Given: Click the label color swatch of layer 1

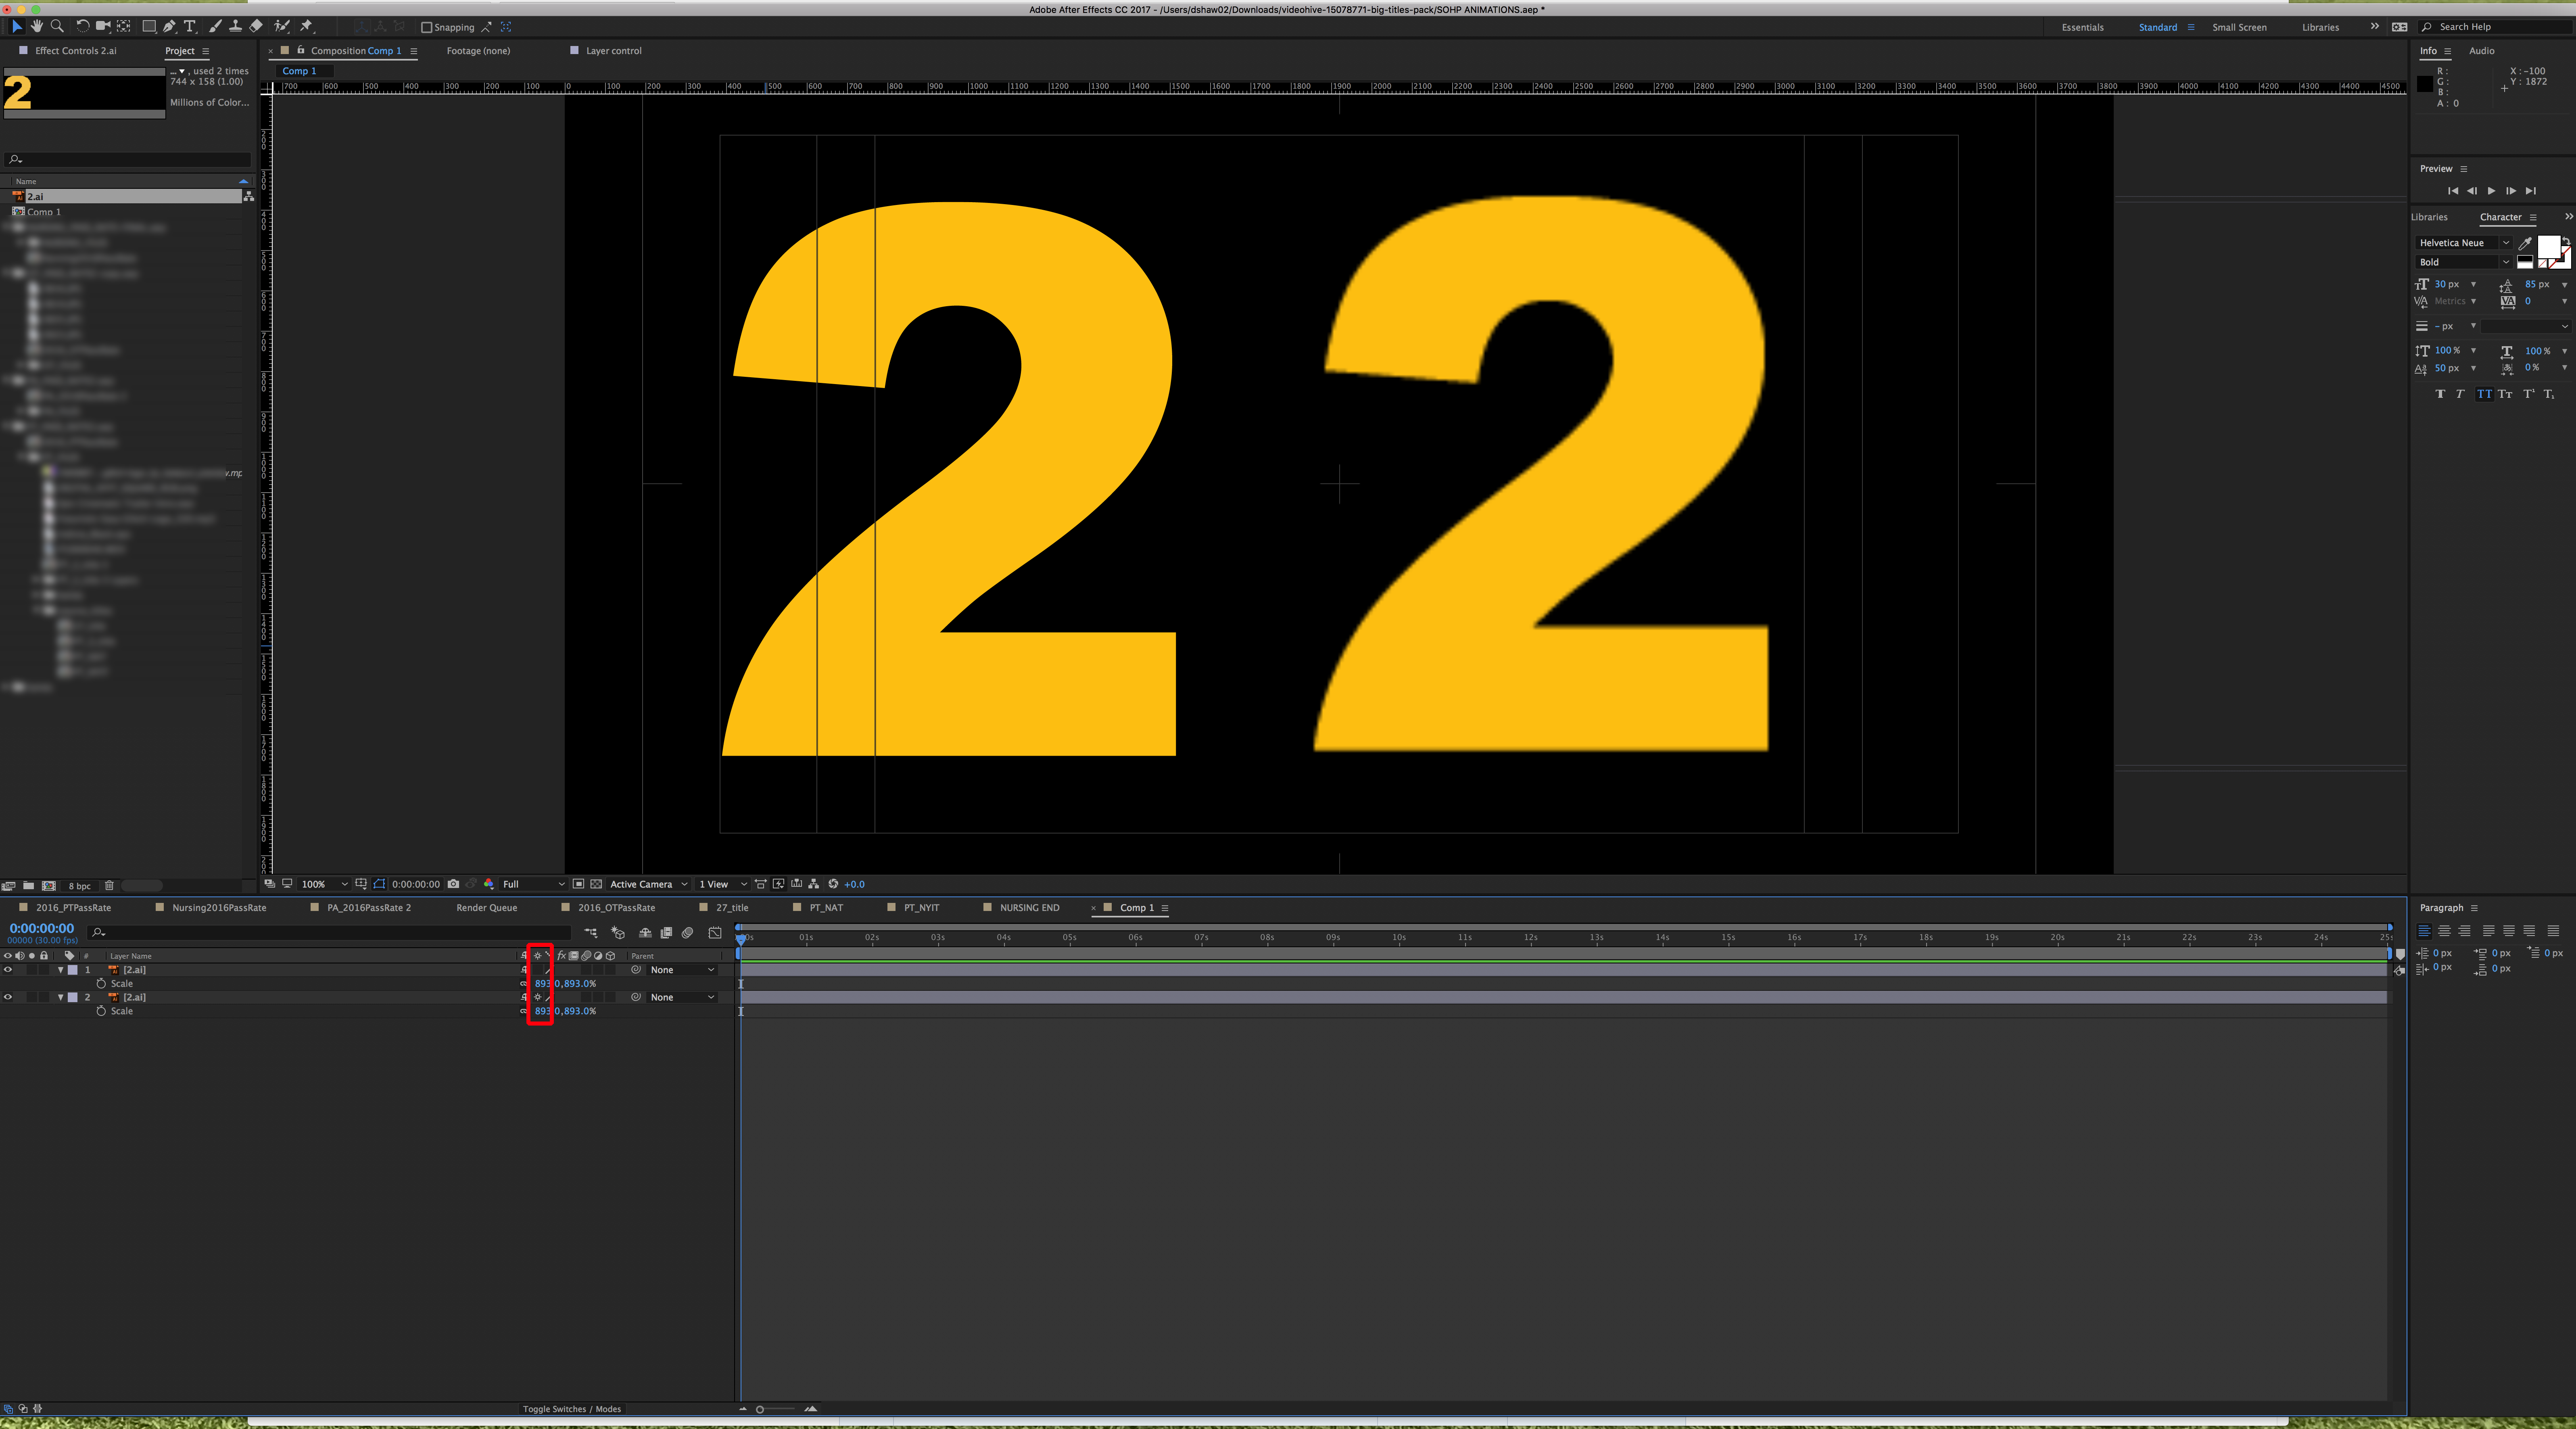Looking at the screenshot, I should coord(73,970).
